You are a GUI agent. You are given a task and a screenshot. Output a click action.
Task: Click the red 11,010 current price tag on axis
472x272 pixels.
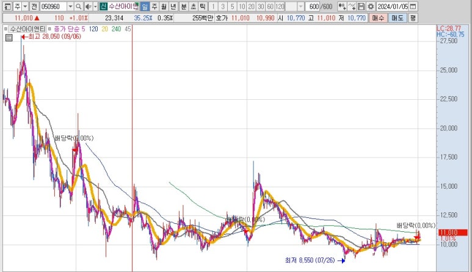click(453, 232)
